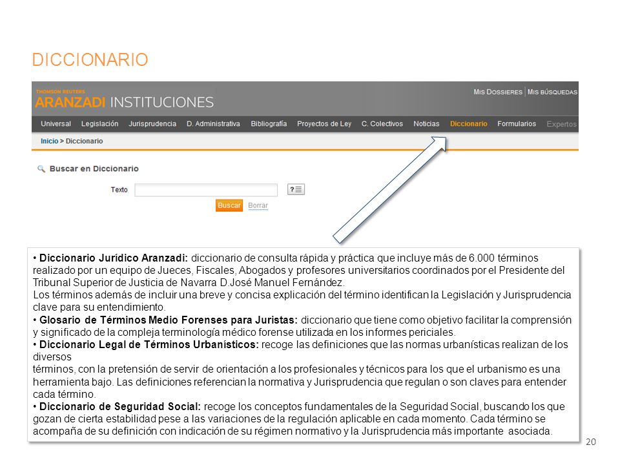Go to Mis Dossieres
620x465 pixels.
(x=498, y=92)
